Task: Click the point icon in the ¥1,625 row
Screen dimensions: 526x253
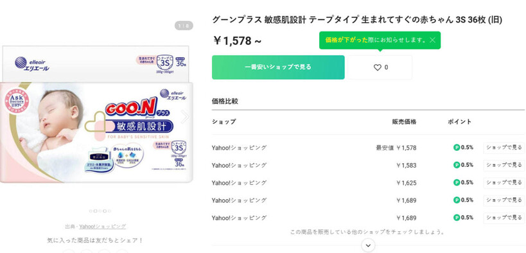Action: point(457,182)
